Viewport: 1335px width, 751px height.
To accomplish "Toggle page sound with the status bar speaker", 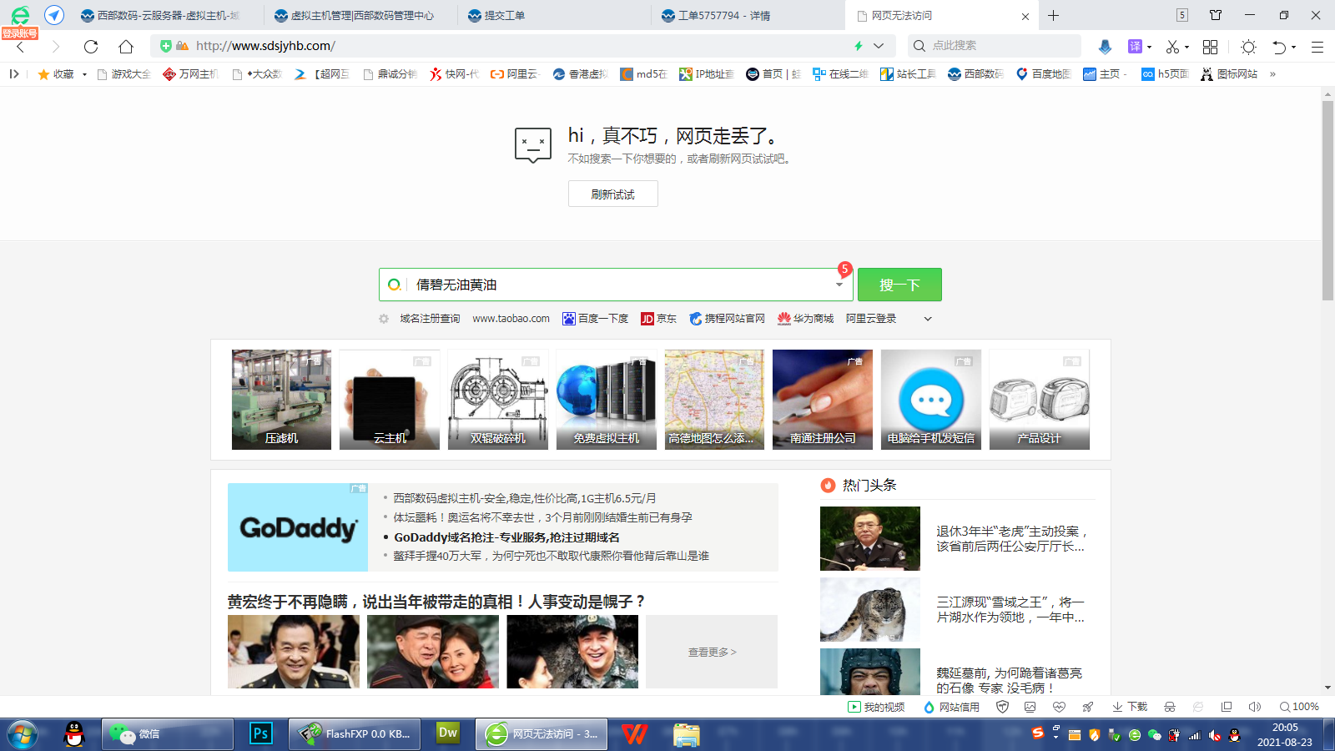I will [1254, 707].
